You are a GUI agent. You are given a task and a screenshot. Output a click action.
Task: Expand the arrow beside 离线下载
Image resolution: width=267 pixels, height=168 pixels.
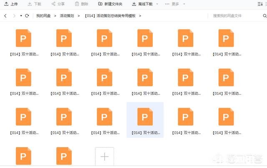tap(157, 4)
